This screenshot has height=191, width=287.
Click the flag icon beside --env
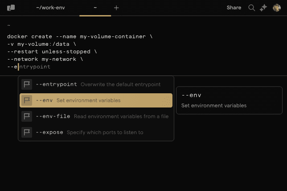pos(27,100)
